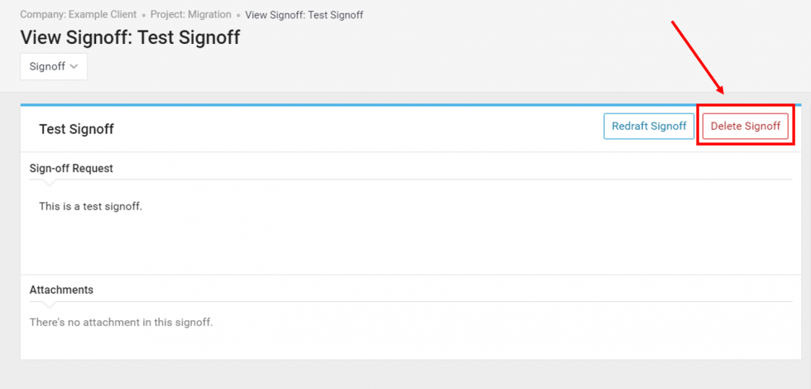Image resolution: width=811 pixels, height=389 pixels.
Task: Click the no attachment message text
Action: [121, 322]
